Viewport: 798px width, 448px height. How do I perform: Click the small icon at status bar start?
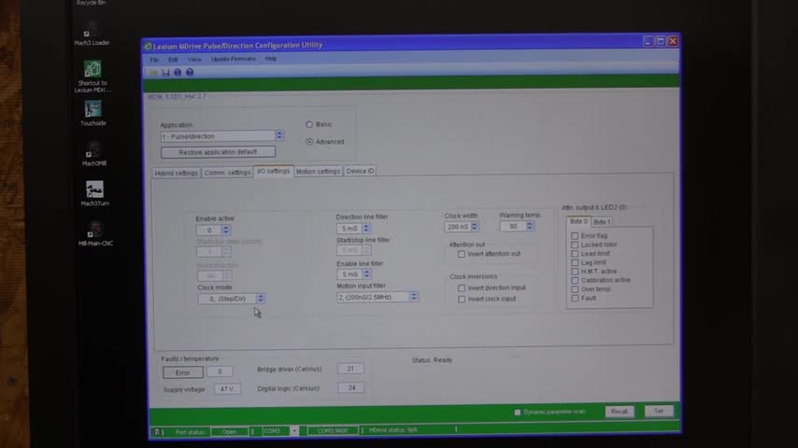tap(157, 432)
